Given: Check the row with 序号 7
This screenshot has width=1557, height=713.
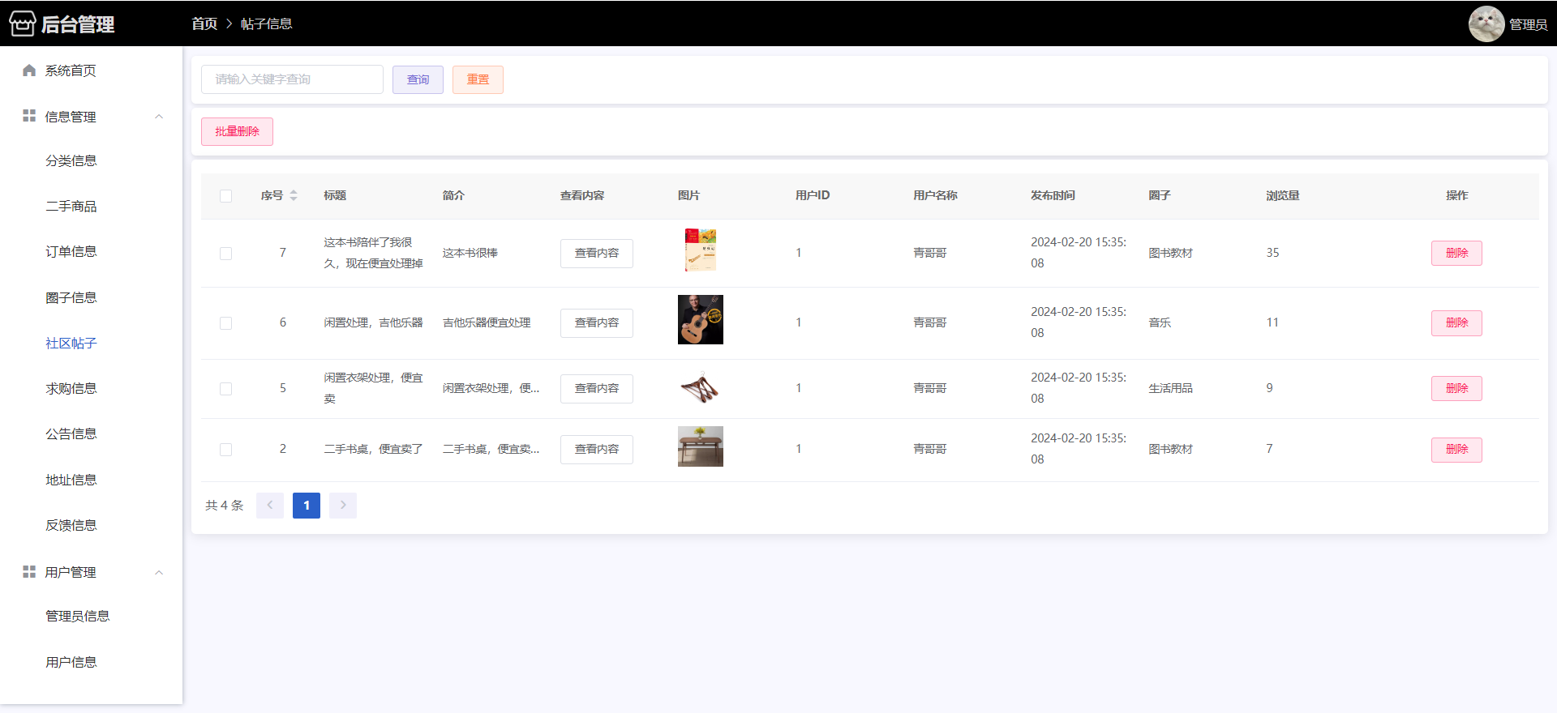Looking at the screenshot, I should click(x=225, y=254).
